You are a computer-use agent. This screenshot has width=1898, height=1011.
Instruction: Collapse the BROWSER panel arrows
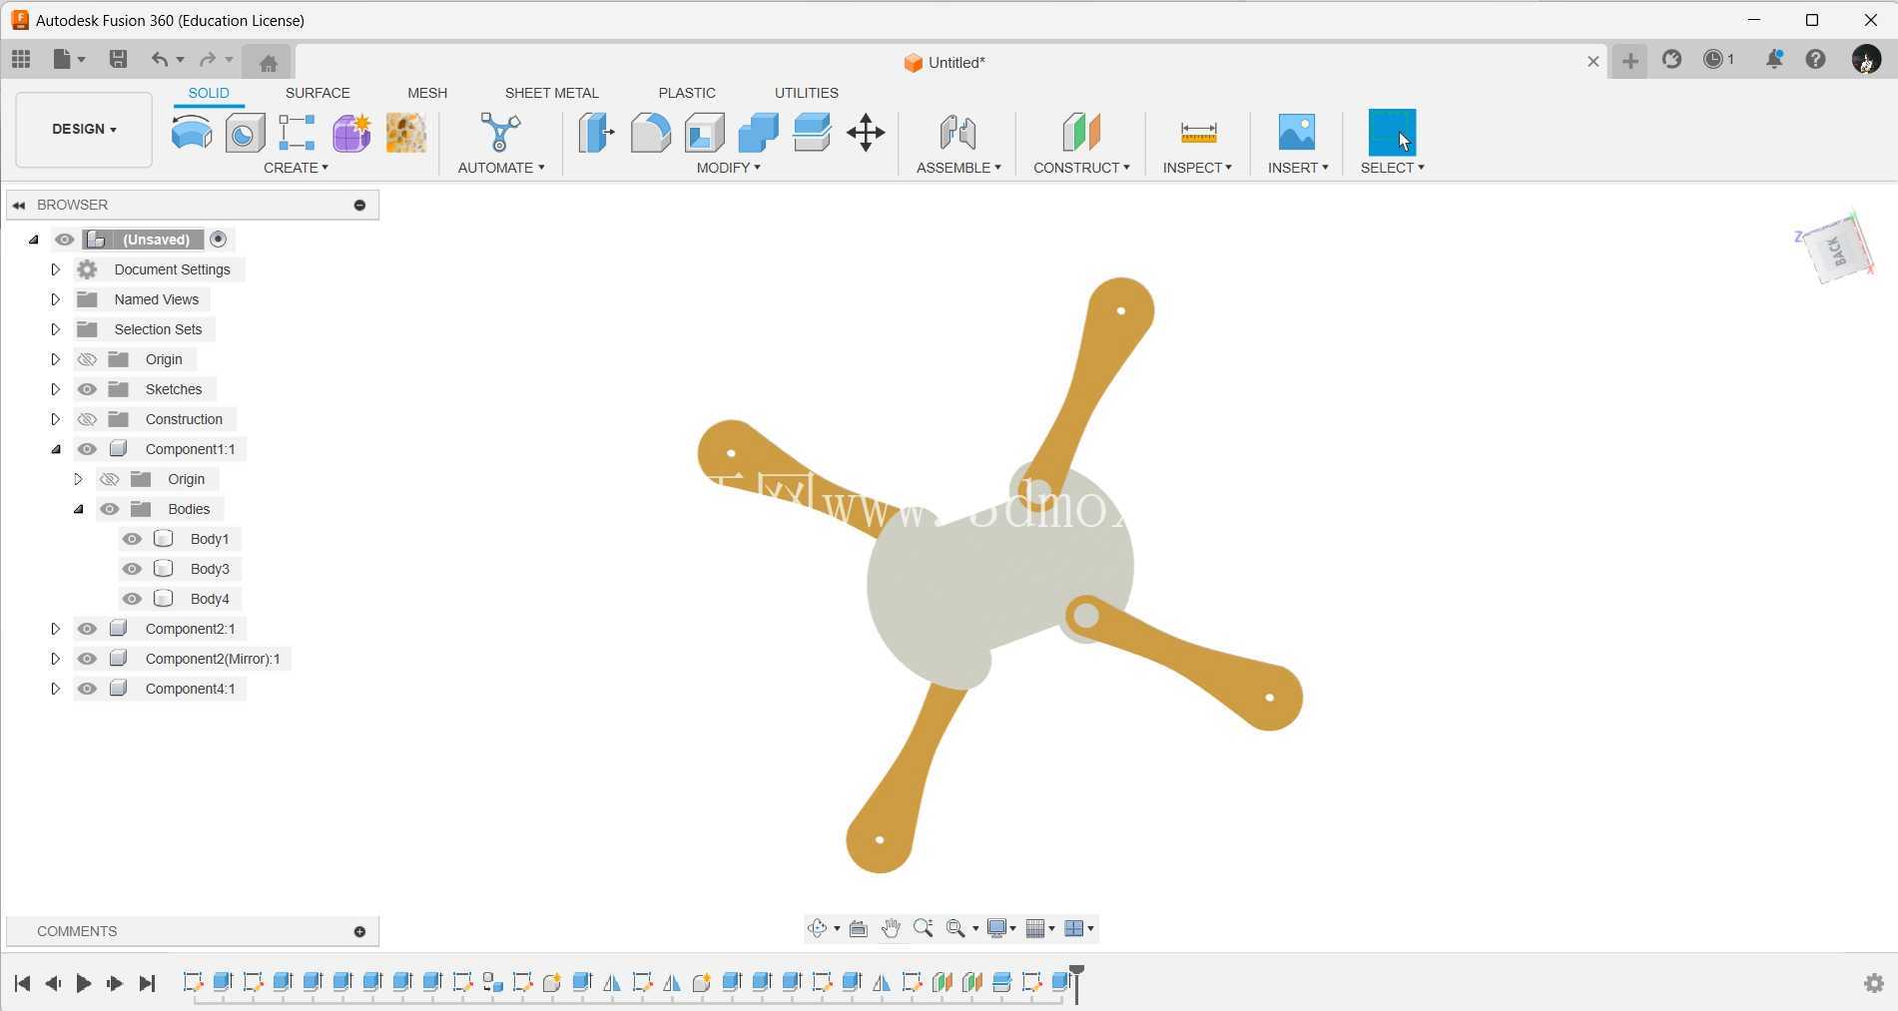(18, 205)
